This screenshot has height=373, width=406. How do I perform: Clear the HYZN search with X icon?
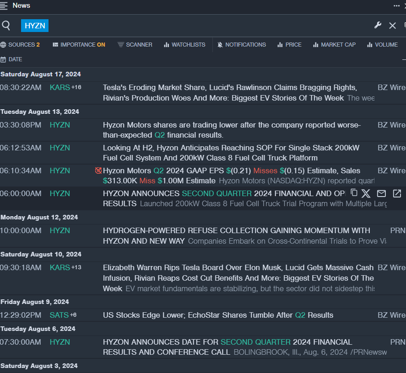point(392,26)
